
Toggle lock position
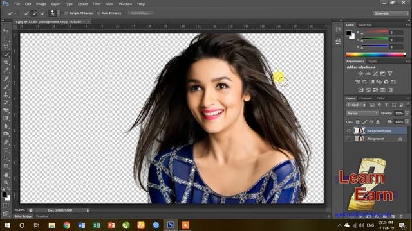click(x=371, y=122)
